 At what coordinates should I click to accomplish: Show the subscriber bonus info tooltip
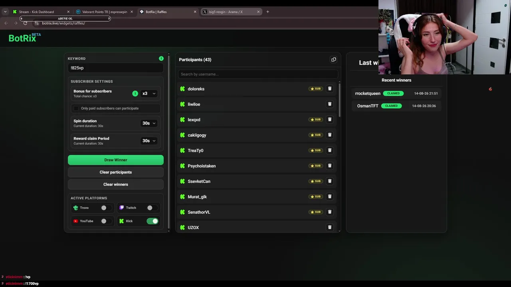135,93
